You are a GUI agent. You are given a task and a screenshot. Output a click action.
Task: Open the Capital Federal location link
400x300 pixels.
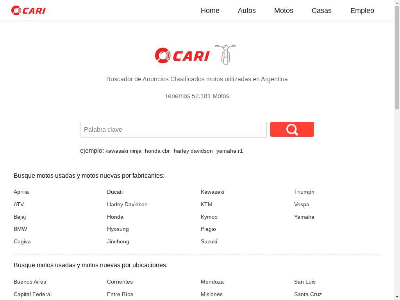point(33,294)
